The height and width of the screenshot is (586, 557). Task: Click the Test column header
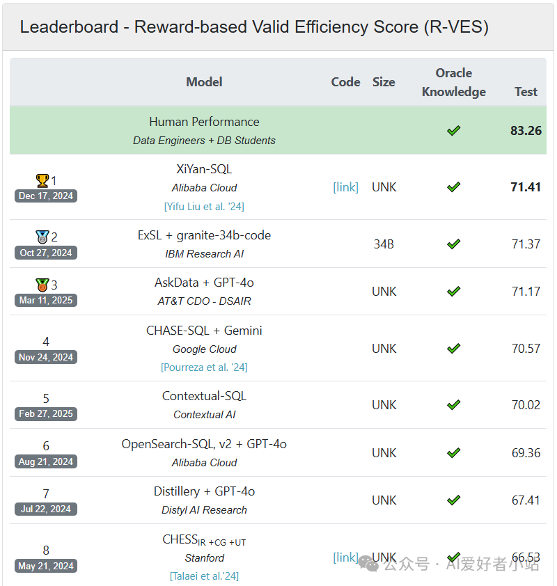point(526,91)
